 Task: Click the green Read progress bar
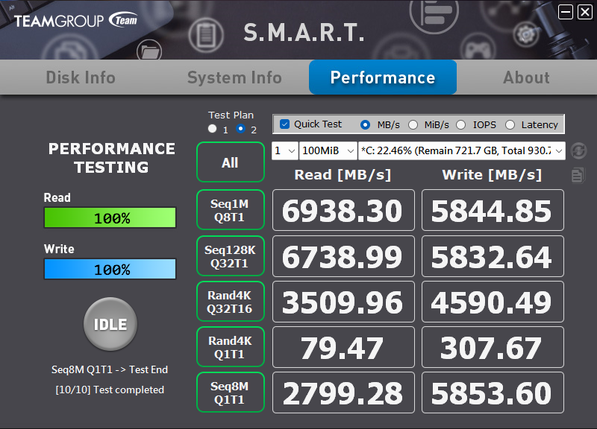point(110,218)
